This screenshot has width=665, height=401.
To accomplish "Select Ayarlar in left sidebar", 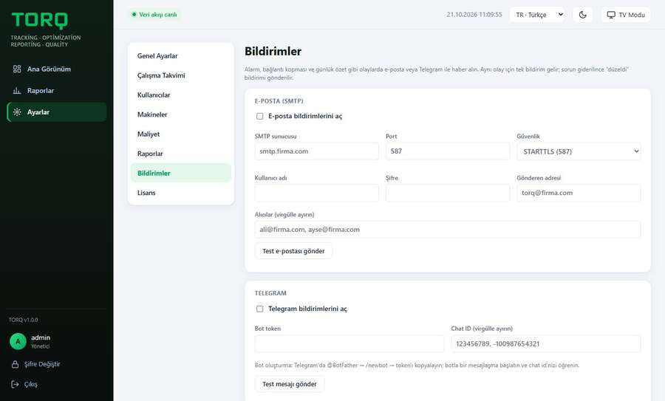I will coord(57,112).
